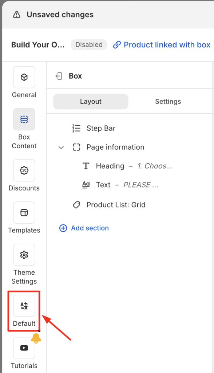This screenshot has width=214, height=373.
Task: Click the back exit icon beside Box
Action: [59, 76]
